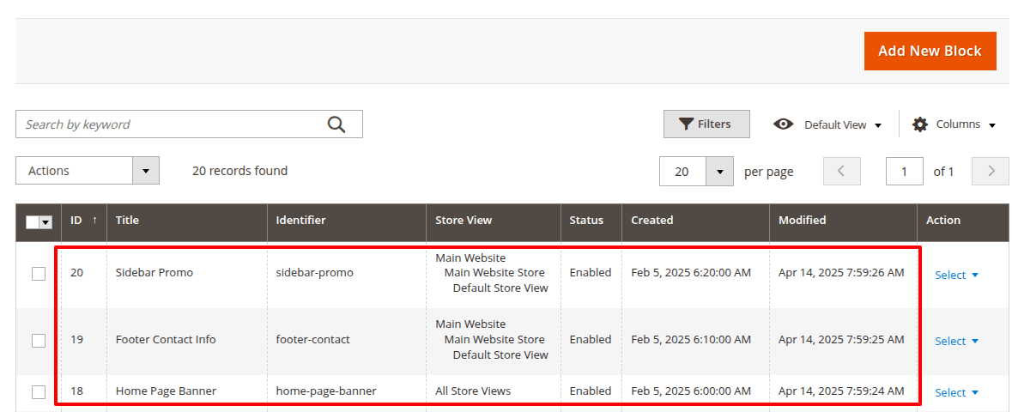Check the box for Home Page Banner row
The width and height of the screenshot is (1012, 412).
pos(39,392)
